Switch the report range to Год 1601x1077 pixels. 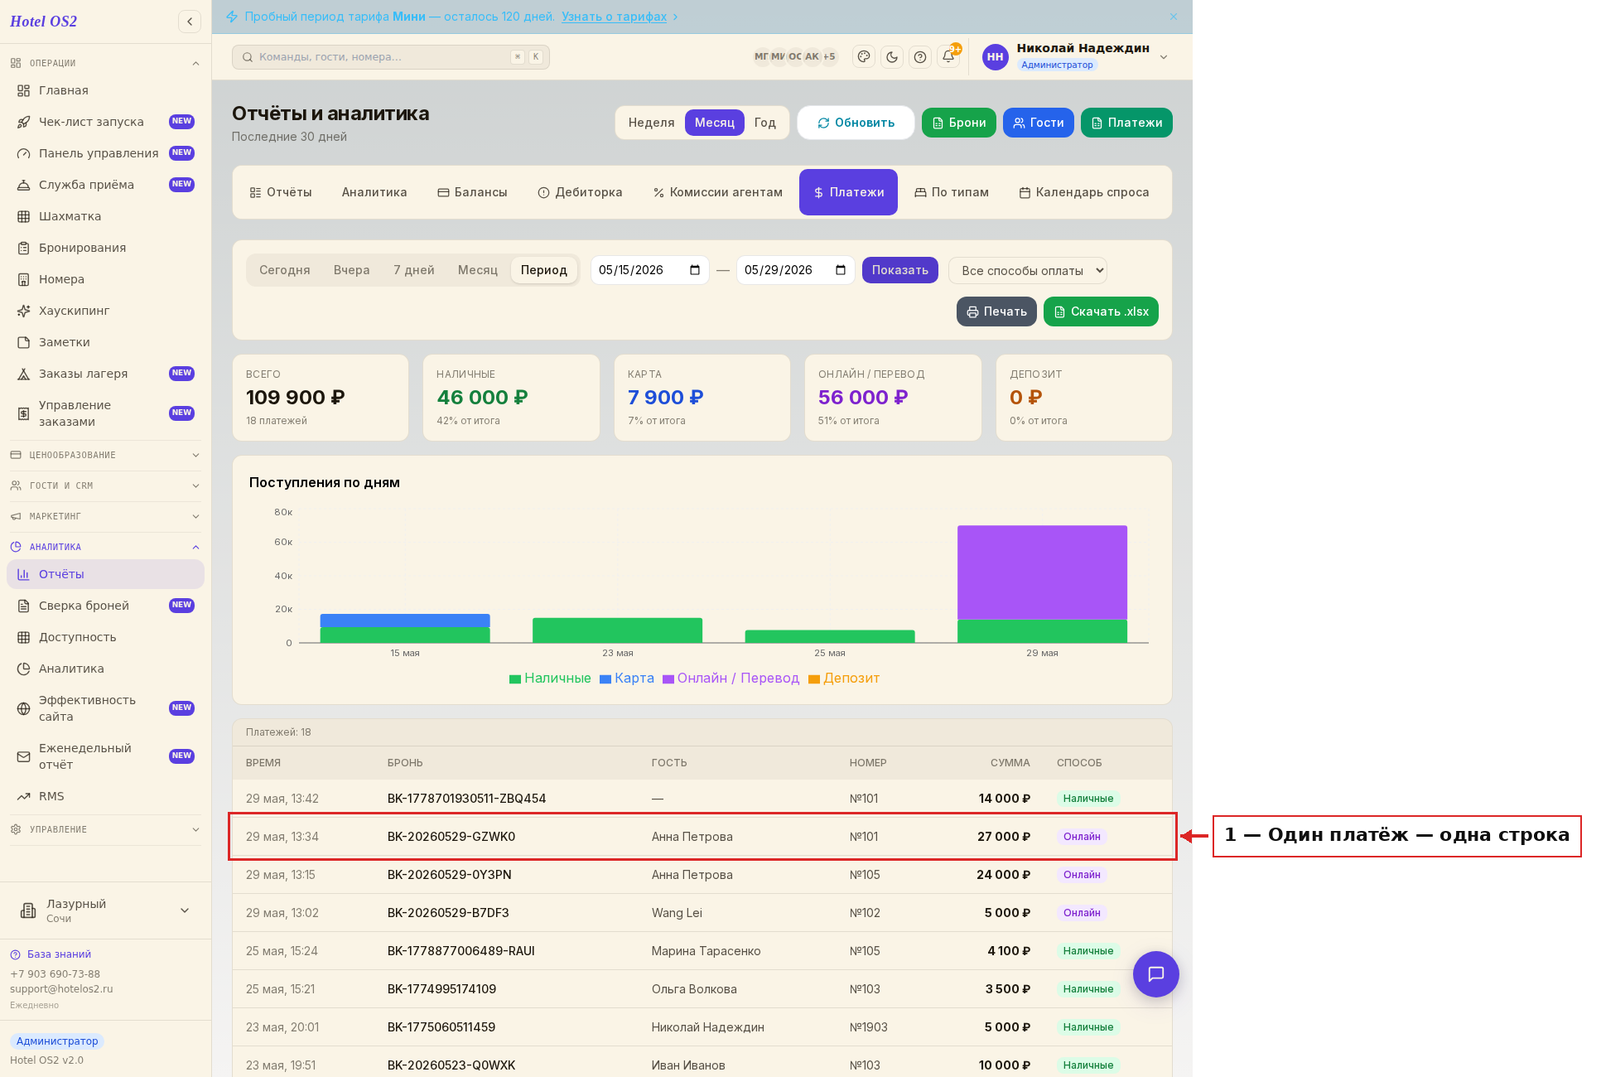click(764, 123)
